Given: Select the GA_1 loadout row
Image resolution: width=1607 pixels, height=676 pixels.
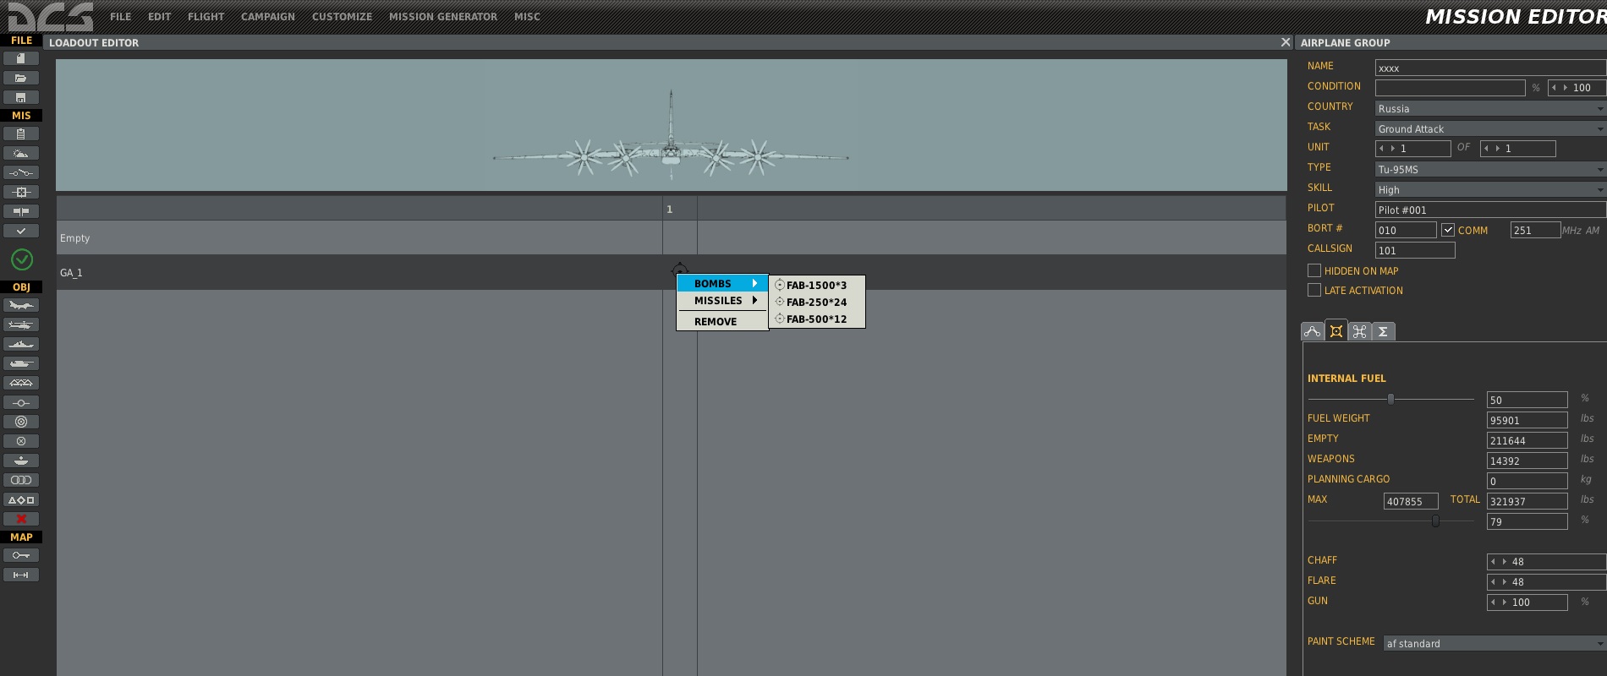Looking at the screenshot, I should pos(671,273).
